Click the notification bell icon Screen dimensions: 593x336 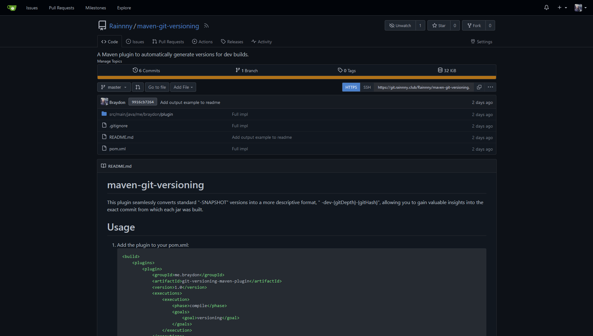546,7
